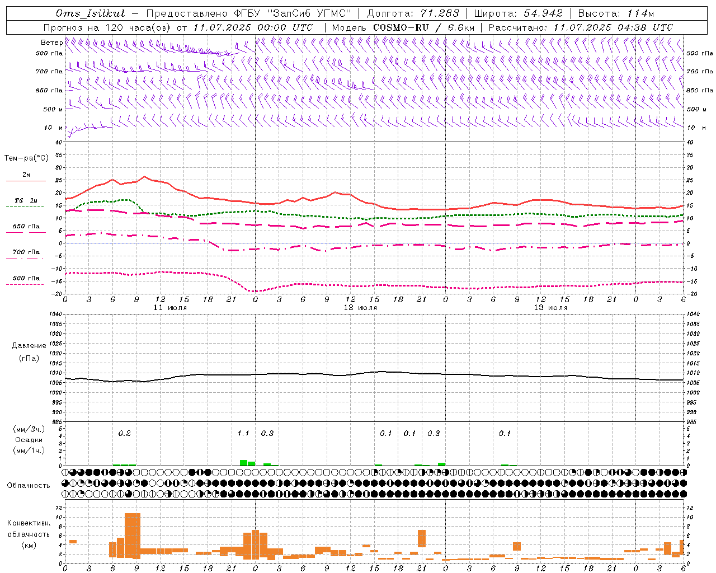Click '500 гПа' in the temperature legend
The image size is (716, 573).
point(26,278)
